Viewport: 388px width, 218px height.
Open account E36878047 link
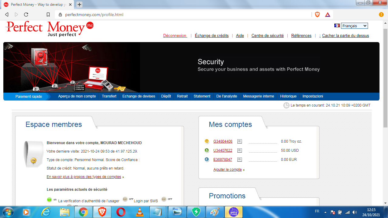(223, 160)
